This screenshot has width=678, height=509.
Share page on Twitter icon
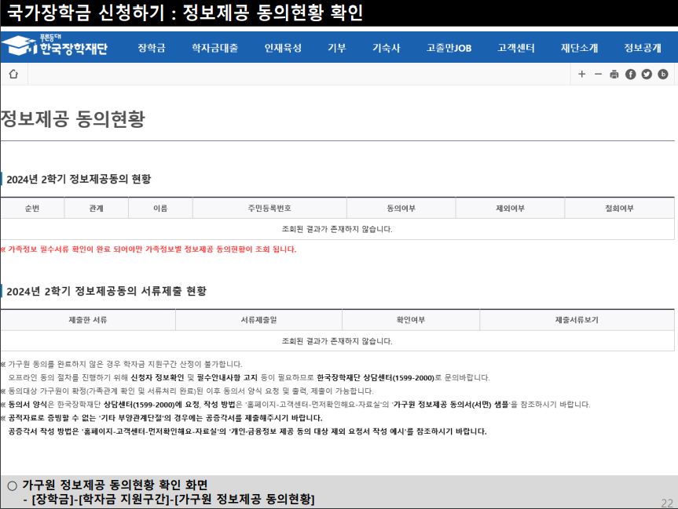[647, 75]
